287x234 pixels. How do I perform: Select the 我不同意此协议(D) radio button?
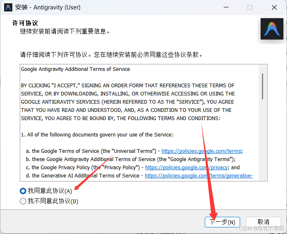click(x=23, y=201)
